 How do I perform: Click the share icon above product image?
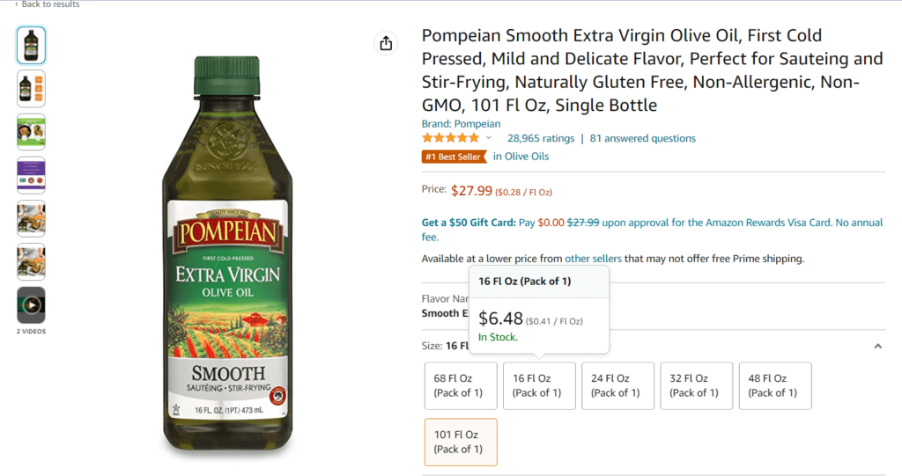pos(385,43)
